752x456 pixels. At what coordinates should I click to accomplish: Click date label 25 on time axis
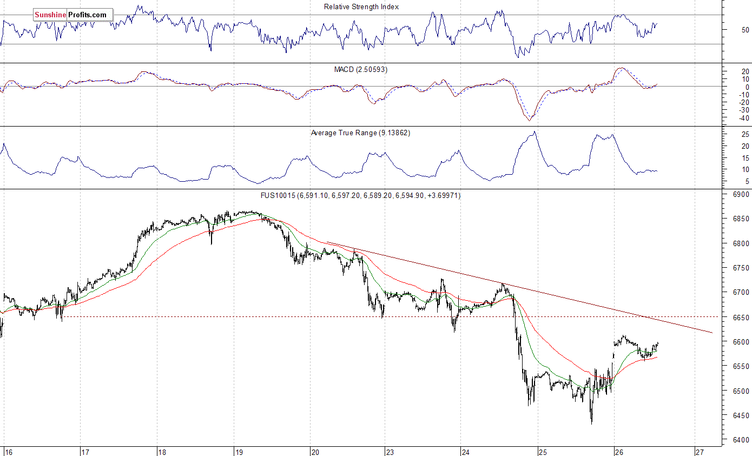[543, 451]
